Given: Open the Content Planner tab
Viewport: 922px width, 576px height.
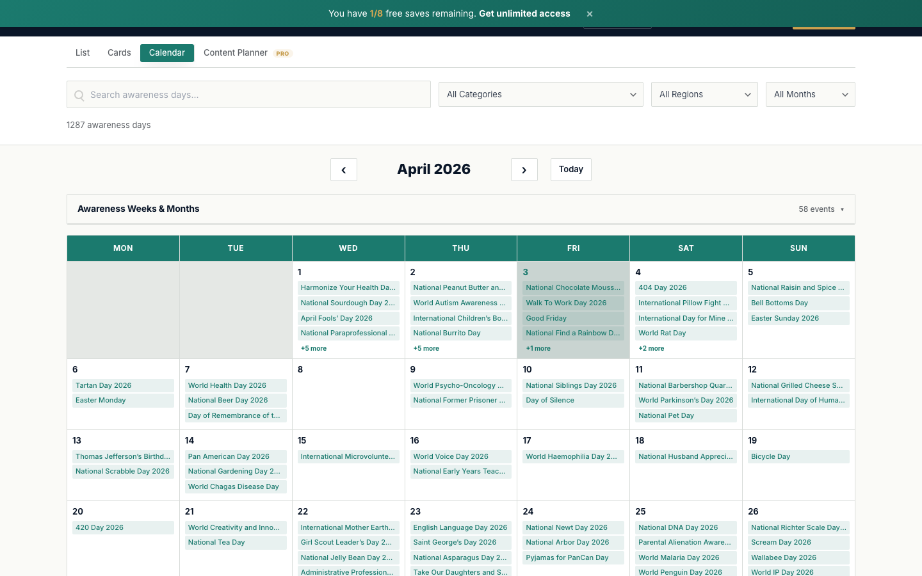Looking at the screenshot, I should coord(236,52).
